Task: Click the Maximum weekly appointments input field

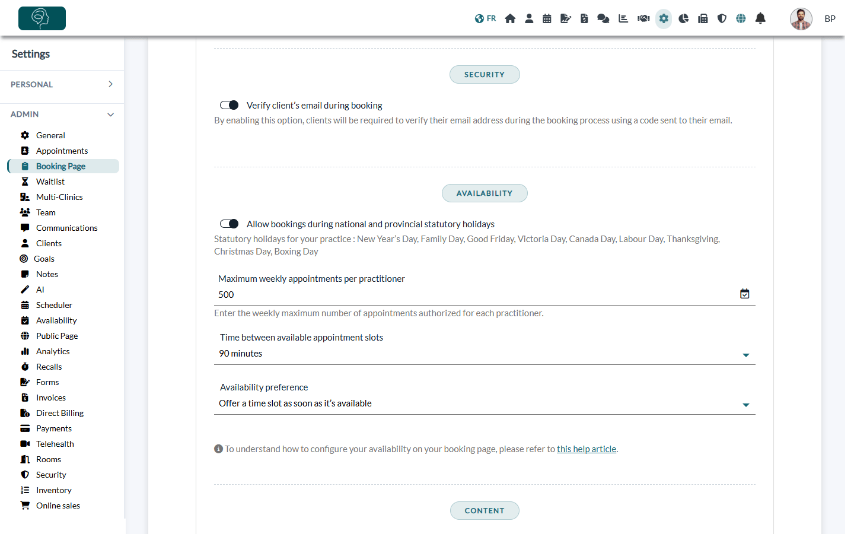Action: [x=476, y=295]
